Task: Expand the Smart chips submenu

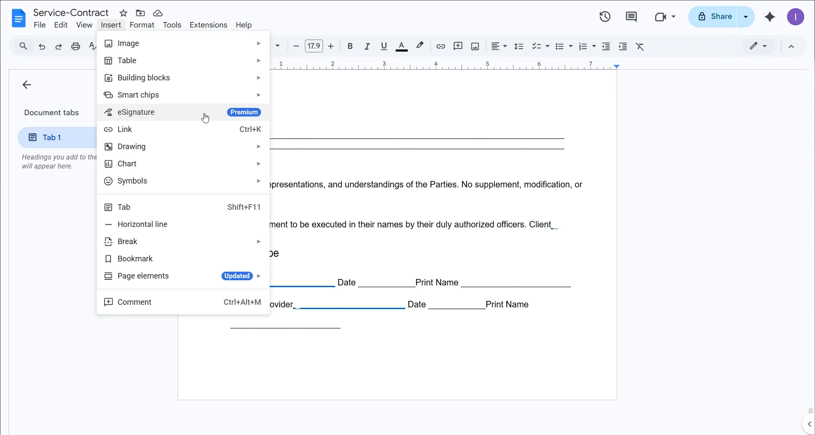Action: [x=183, y=95]
